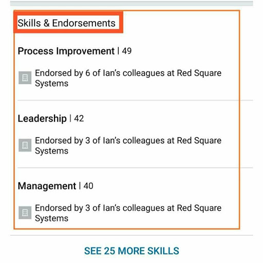Open the Leadership skill details
This screenshot has height=263, width=263.
pyautogui.click(x=42, y=119)
